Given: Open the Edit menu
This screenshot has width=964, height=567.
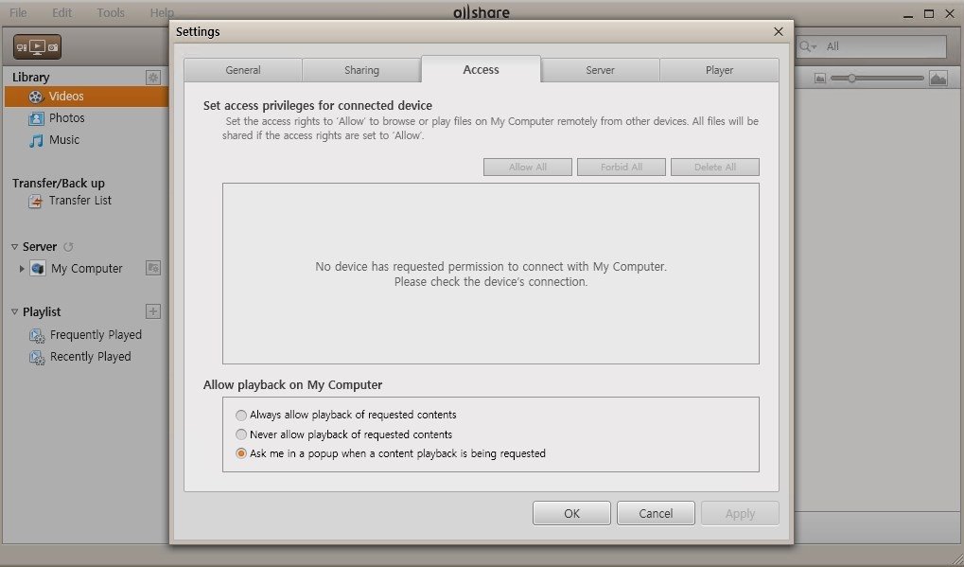Looking at the screenshot, I should (x=62, y=12).
